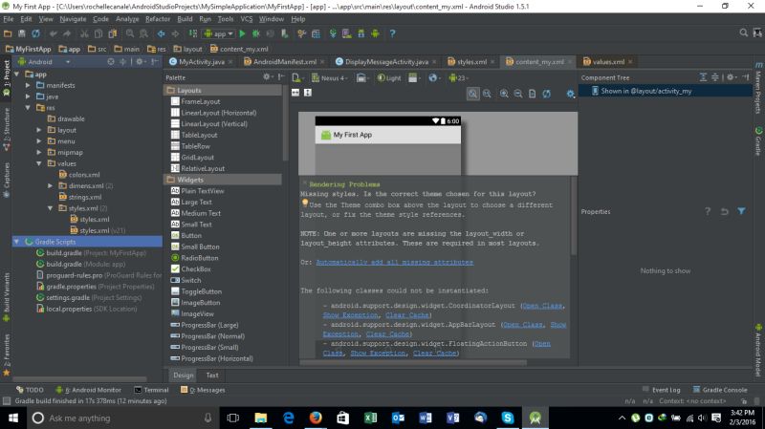Image resolution: width=765 pixels, height=429 pixels.
Task: Toggle the Event Log tool window
Action: 661,390
